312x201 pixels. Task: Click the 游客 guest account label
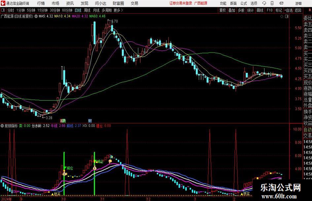[298, 3]
